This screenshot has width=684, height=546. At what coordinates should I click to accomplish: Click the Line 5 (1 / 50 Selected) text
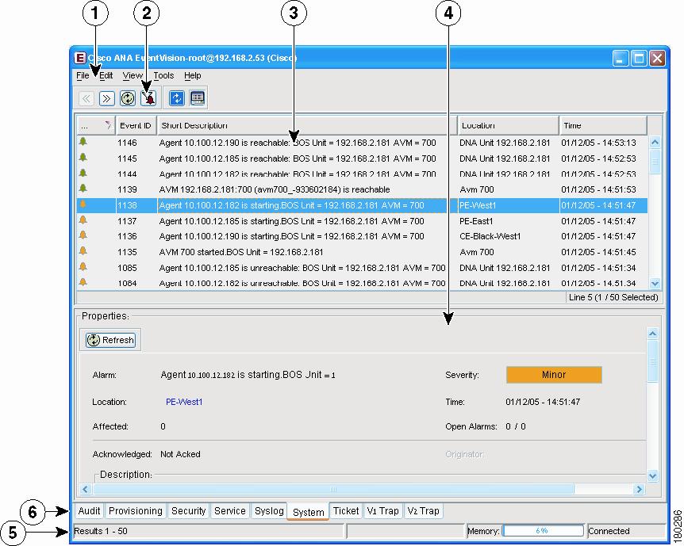click(x=613, y=297)
